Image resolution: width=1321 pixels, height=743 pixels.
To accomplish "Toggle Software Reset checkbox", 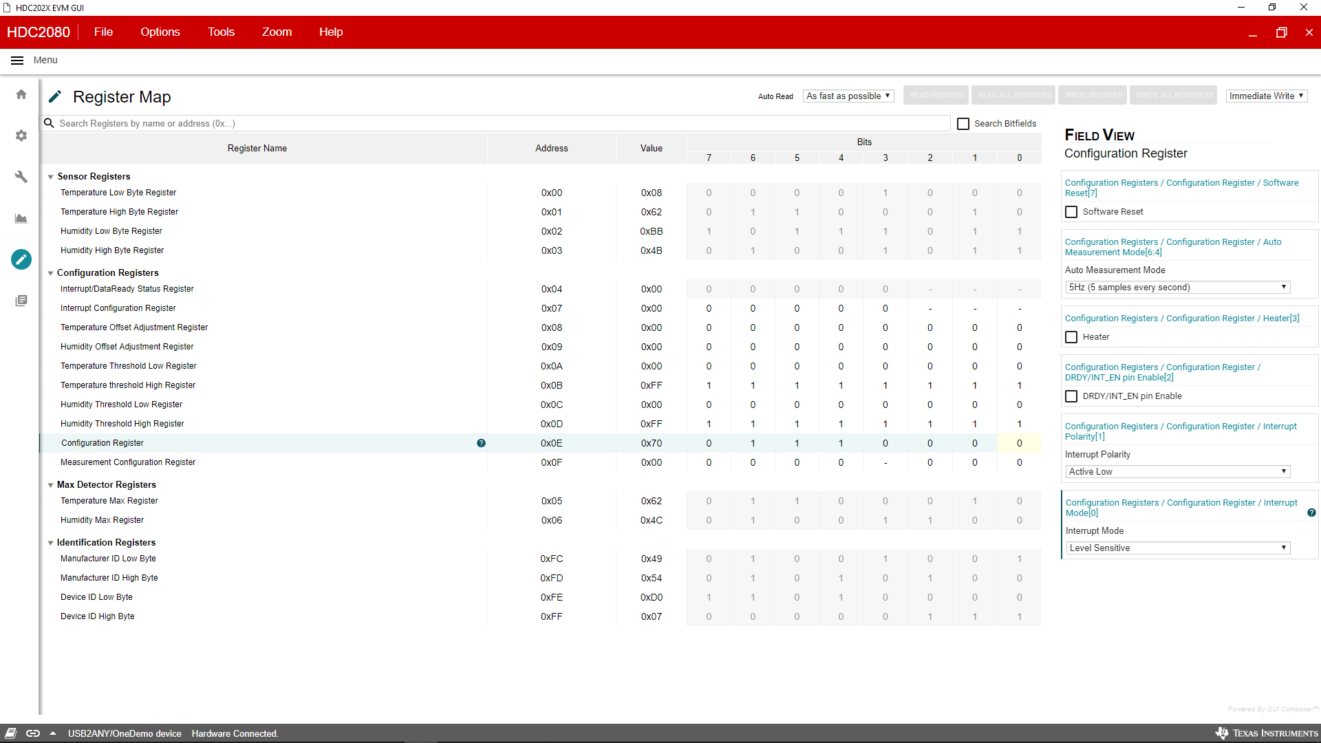I will 1071,212.
